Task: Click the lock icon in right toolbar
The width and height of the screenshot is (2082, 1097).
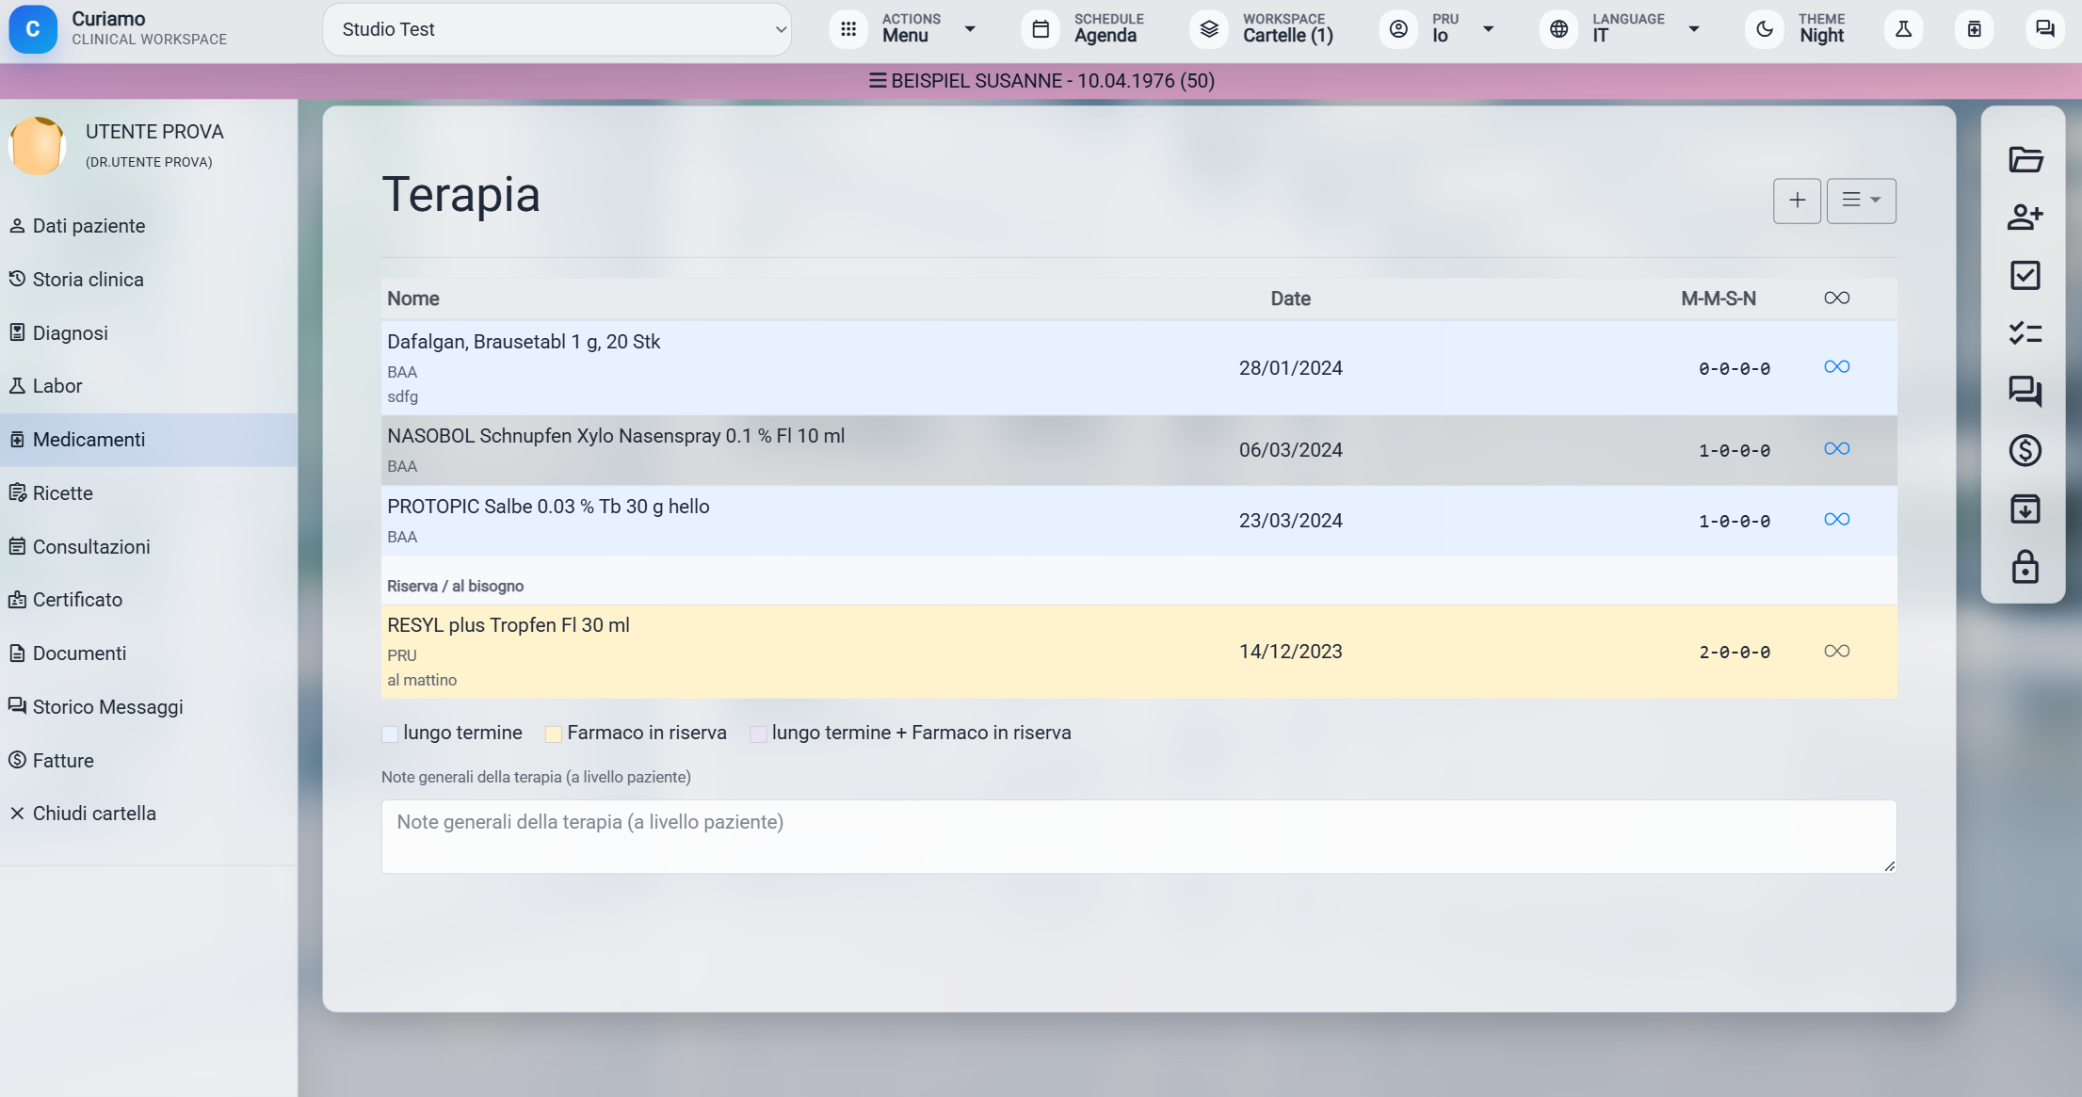Action: 2025,567
